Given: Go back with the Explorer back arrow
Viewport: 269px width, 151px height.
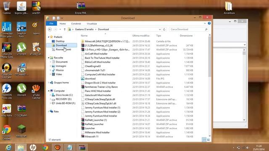Looking at the screenshot, I should [x=50, y=29].
